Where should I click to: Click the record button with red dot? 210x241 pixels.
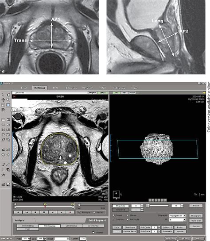(x=70, y=212)
